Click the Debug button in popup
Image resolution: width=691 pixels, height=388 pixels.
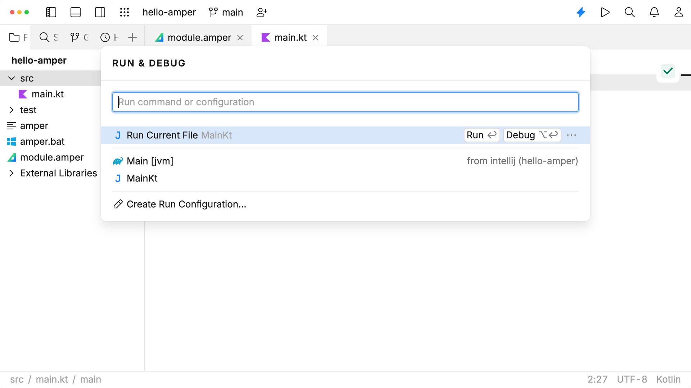click(x=532, y=135)
